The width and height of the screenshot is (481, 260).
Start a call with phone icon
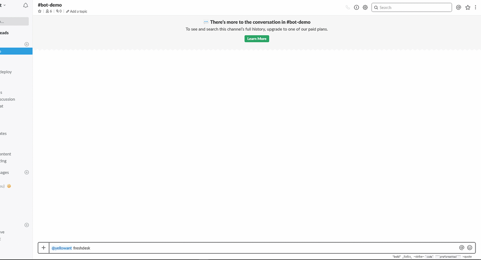coord(348,7)
